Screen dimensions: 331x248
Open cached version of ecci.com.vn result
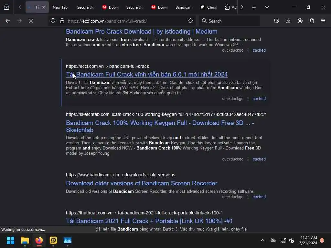pyautogui.click(x=259, y=99)
